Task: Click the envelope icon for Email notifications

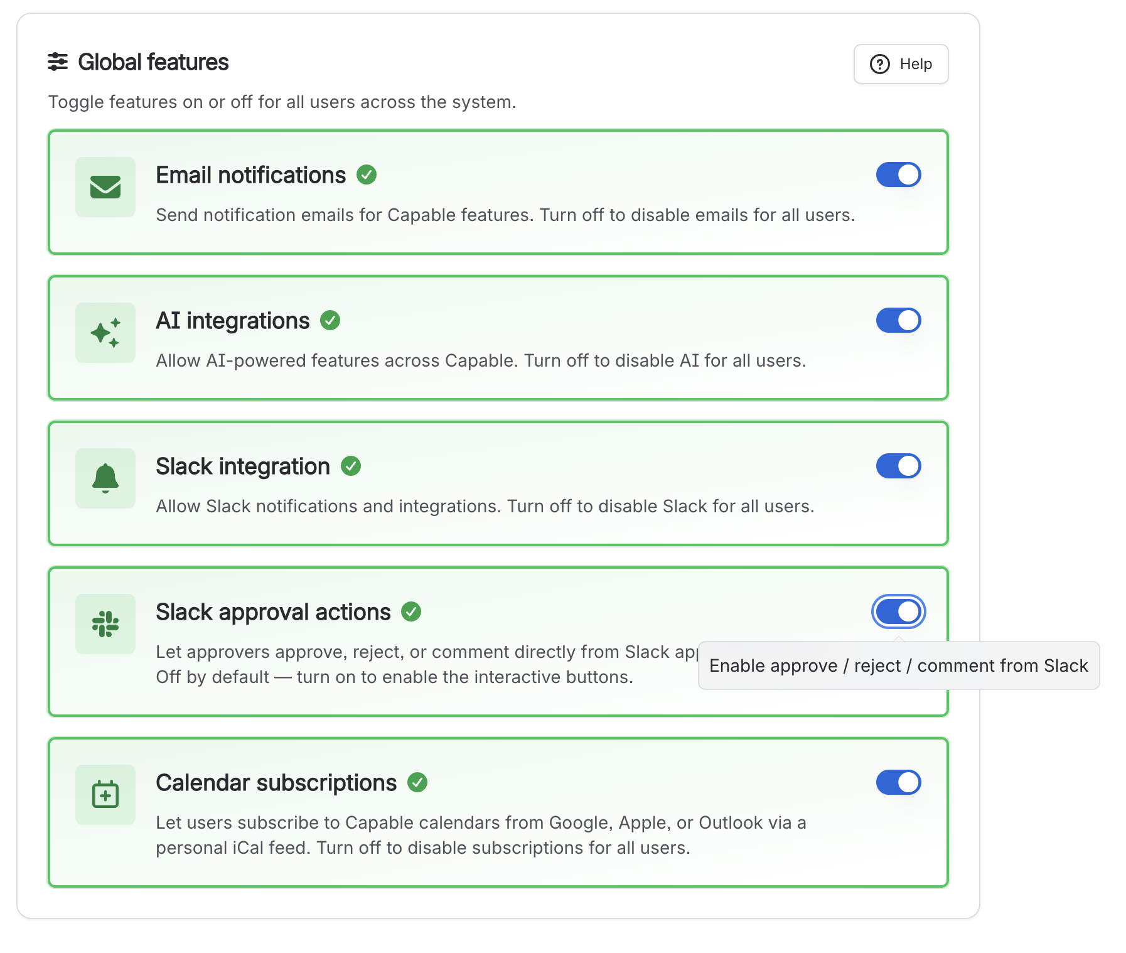Action: [x=105, y=187]
